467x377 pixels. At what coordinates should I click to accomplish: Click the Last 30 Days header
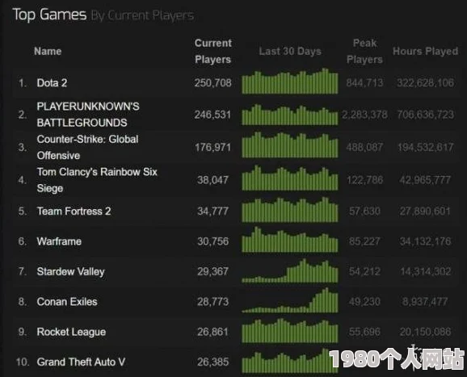290,51
